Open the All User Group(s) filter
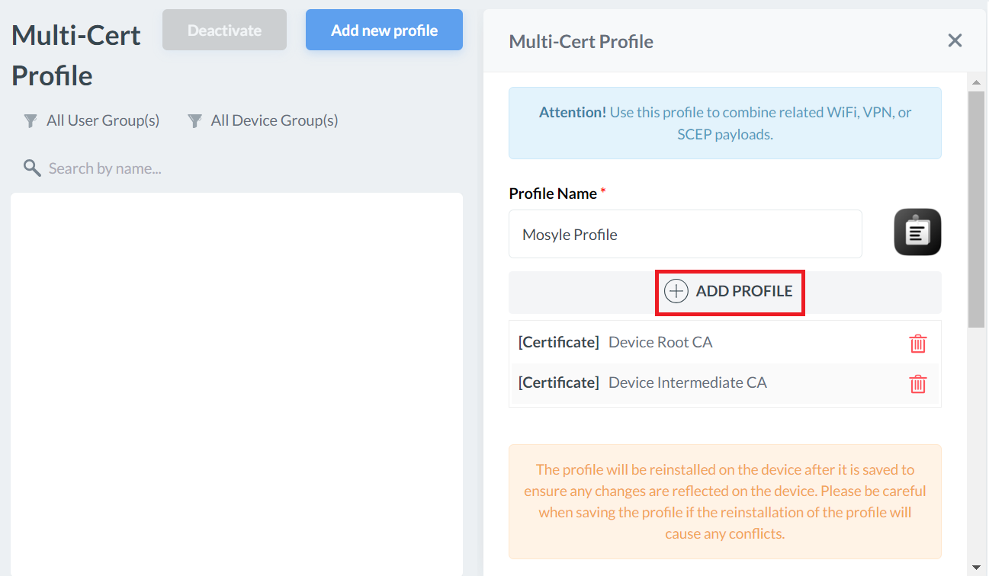Image resolution: width=989 pixels, height=576 pixels. tap(102, 120)
